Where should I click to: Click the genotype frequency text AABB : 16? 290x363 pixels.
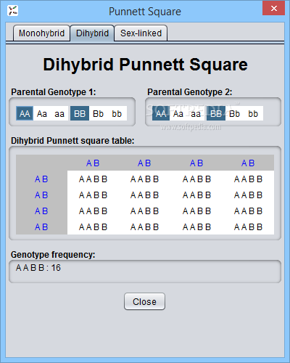click(38, 268)
